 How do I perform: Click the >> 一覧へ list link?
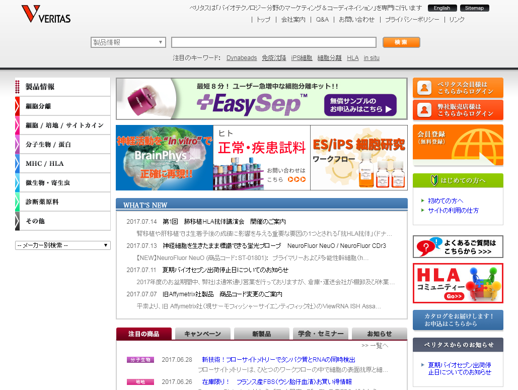[375, 346]
